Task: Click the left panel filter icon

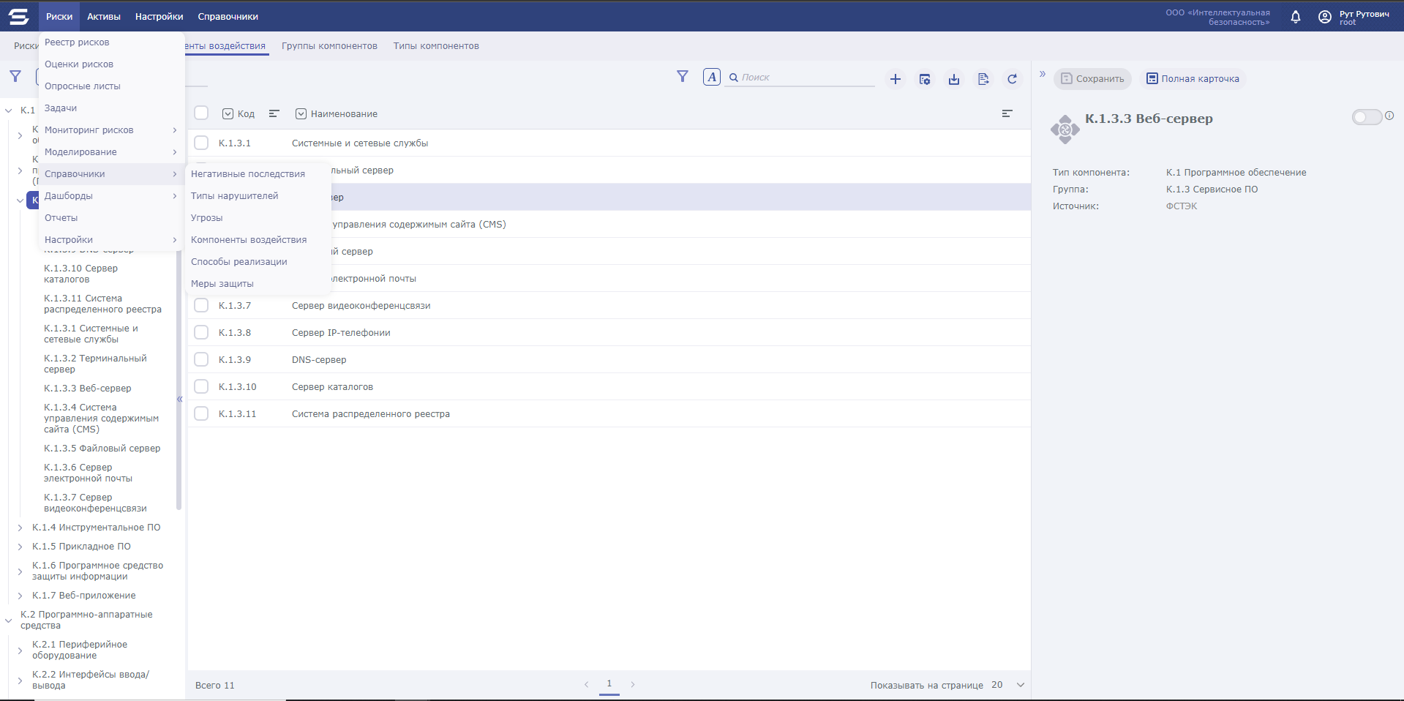Action: (15, 76)
